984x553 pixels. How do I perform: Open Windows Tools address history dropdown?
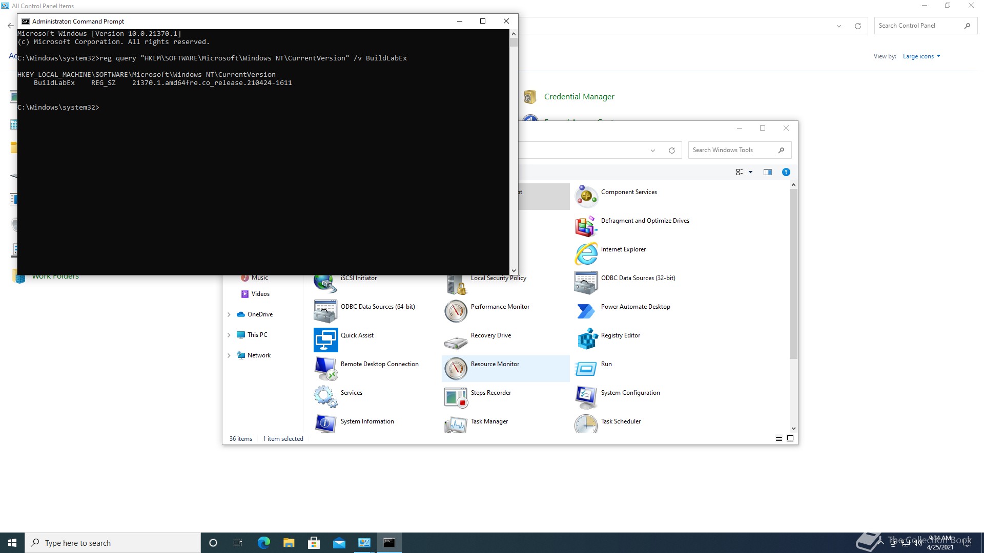[x=653, y=151]
